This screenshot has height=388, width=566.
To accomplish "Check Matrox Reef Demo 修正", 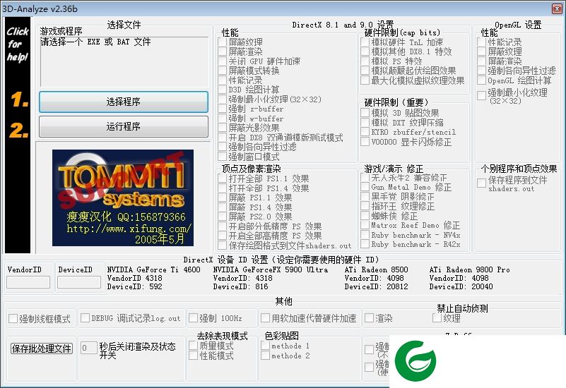I will click(365, 225).
